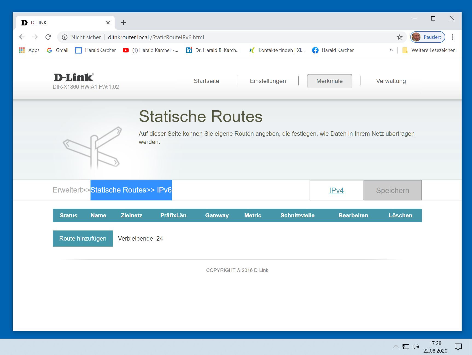Open the Xing Kontakte finden bookmark

coord(277,50)
